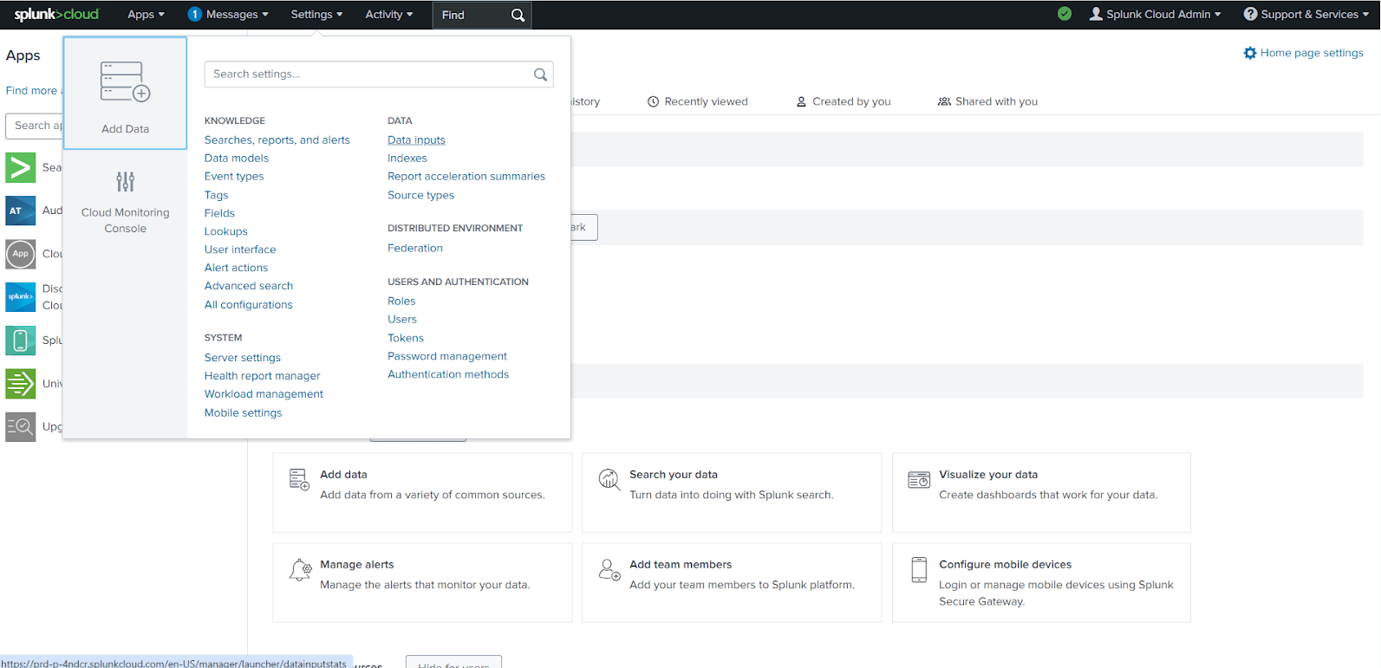Click the magnifier in the Find box
Screen dimensions: 1381x668
[518, 15]
